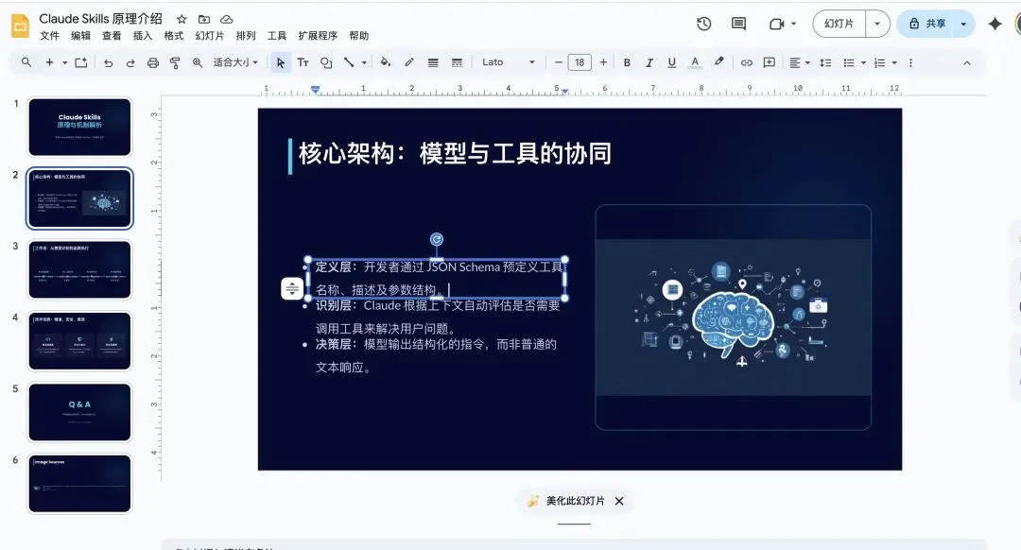
Task: Dismiss the 美化此幻灯片 suggestion
Action: (619, 501)
